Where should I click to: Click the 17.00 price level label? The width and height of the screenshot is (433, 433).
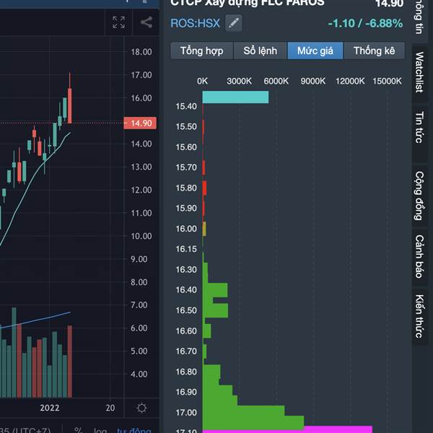186,412
